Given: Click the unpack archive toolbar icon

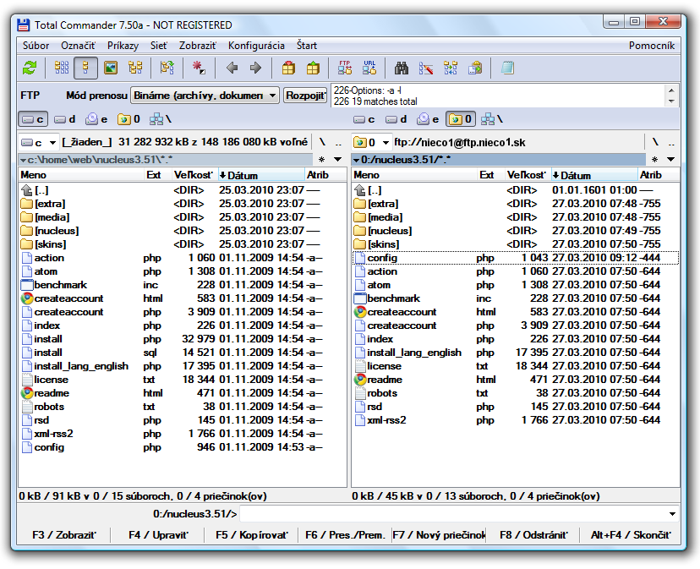Looking at the screenshot, I should tap(313, 68).
